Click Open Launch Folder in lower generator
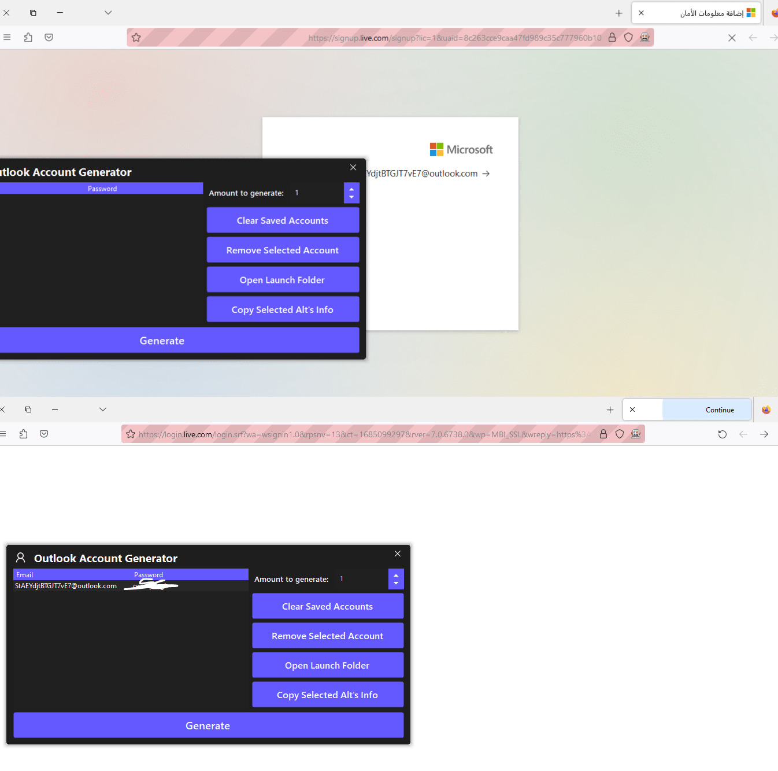This screenshot has width=778, height=771. 328,665
